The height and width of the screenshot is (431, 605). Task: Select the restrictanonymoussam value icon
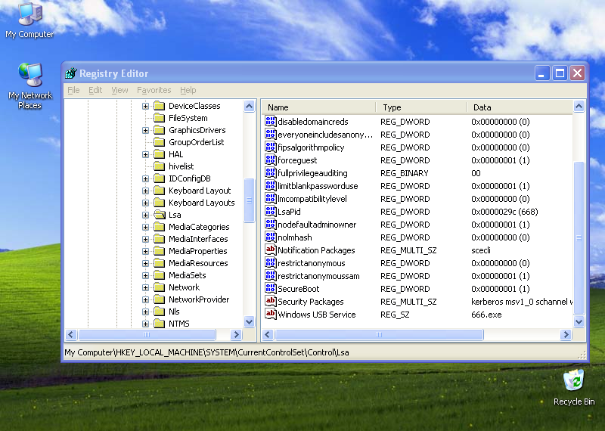point(271,276)
